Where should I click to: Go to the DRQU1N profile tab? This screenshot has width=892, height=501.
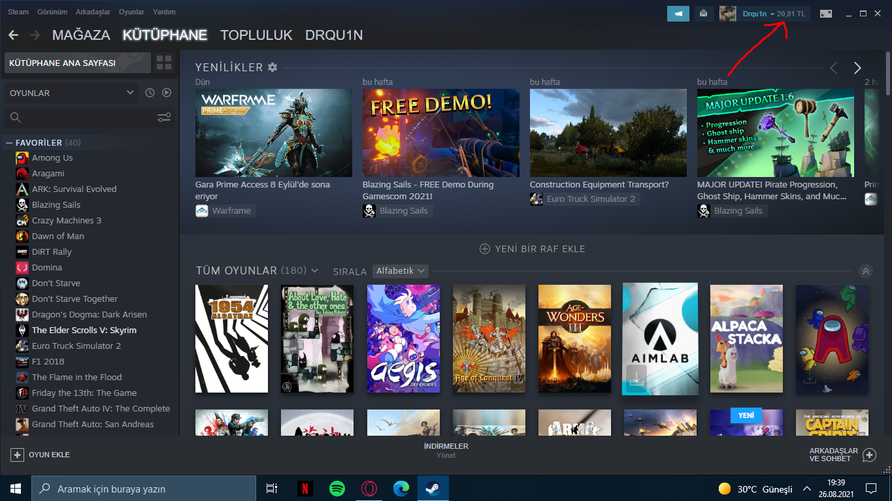[334, 35]
